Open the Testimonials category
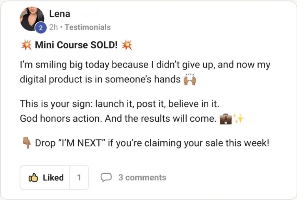The image size is (297, 200). (87, 27)
